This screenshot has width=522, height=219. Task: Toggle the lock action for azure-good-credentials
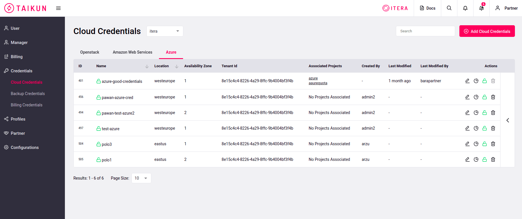point(485,81)
